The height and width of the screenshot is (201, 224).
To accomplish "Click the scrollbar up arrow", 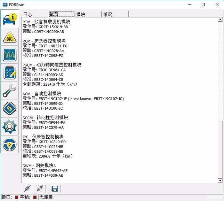I will (x=220, y=20).
